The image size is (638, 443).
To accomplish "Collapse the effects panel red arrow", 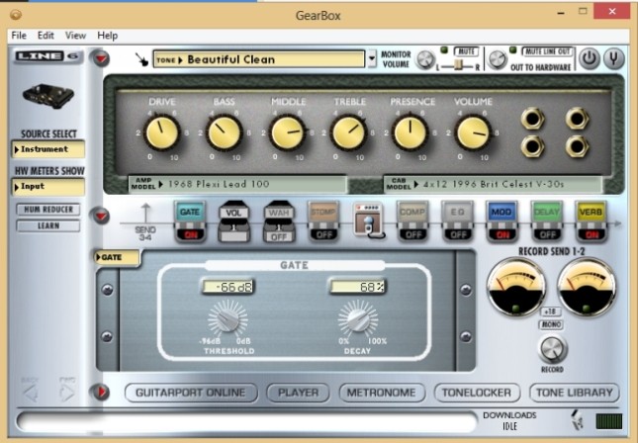I will click(x=101, y=216).
